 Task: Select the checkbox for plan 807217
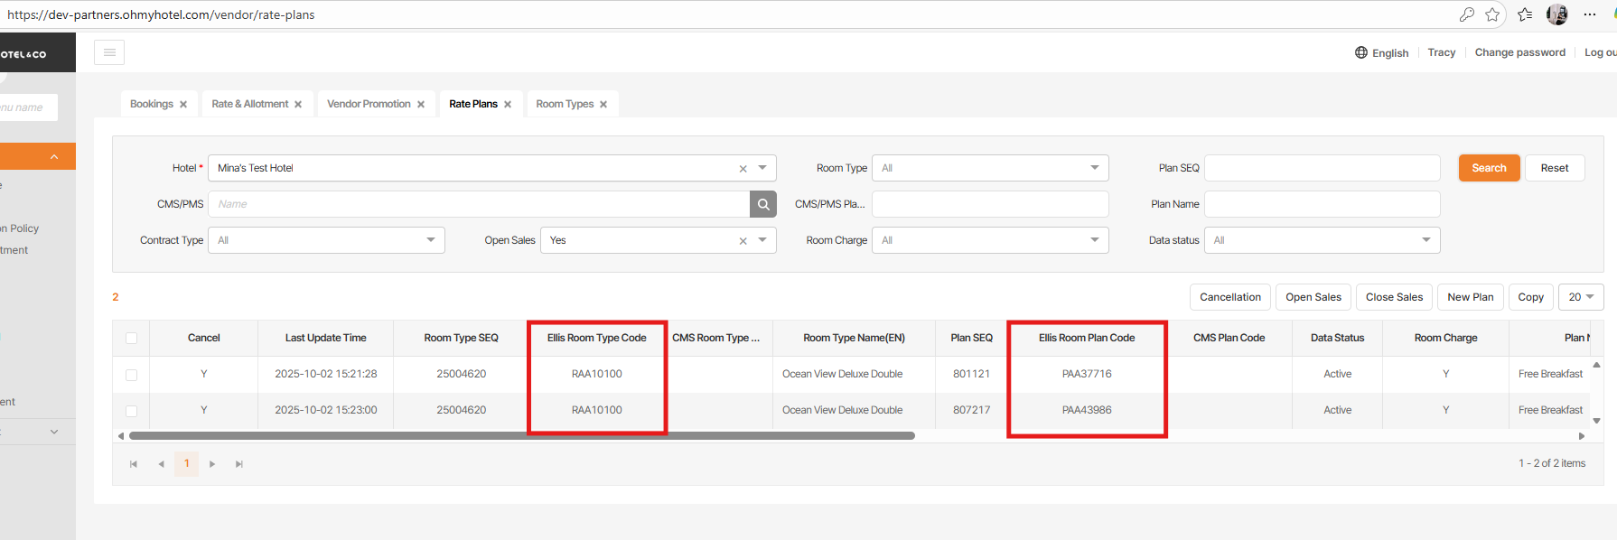point(132,411)
